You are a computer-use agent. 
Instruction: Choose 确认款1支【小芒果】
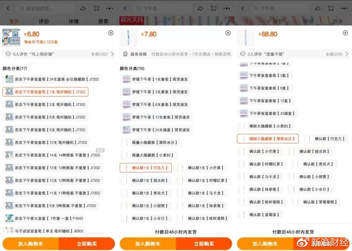202,167
